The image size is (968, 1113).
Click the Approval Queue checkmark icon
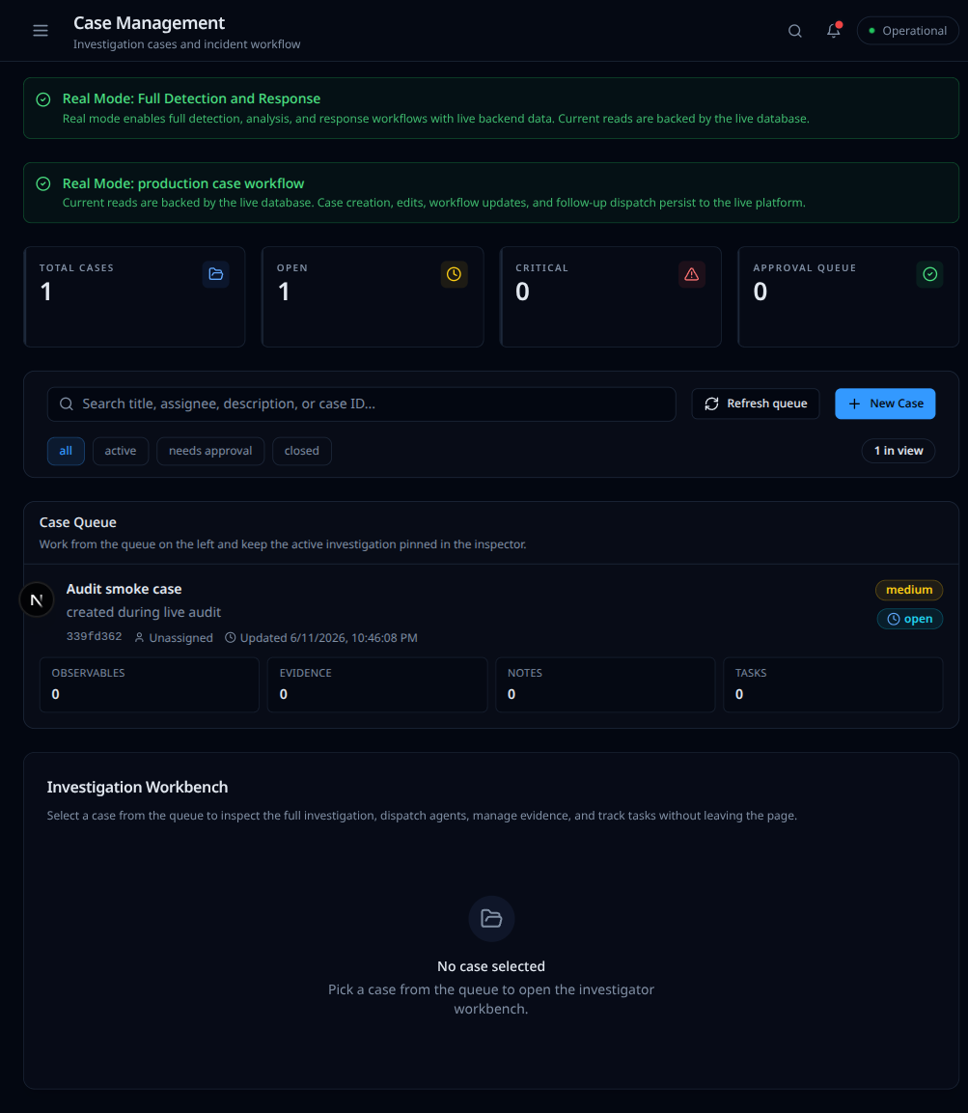929,274
